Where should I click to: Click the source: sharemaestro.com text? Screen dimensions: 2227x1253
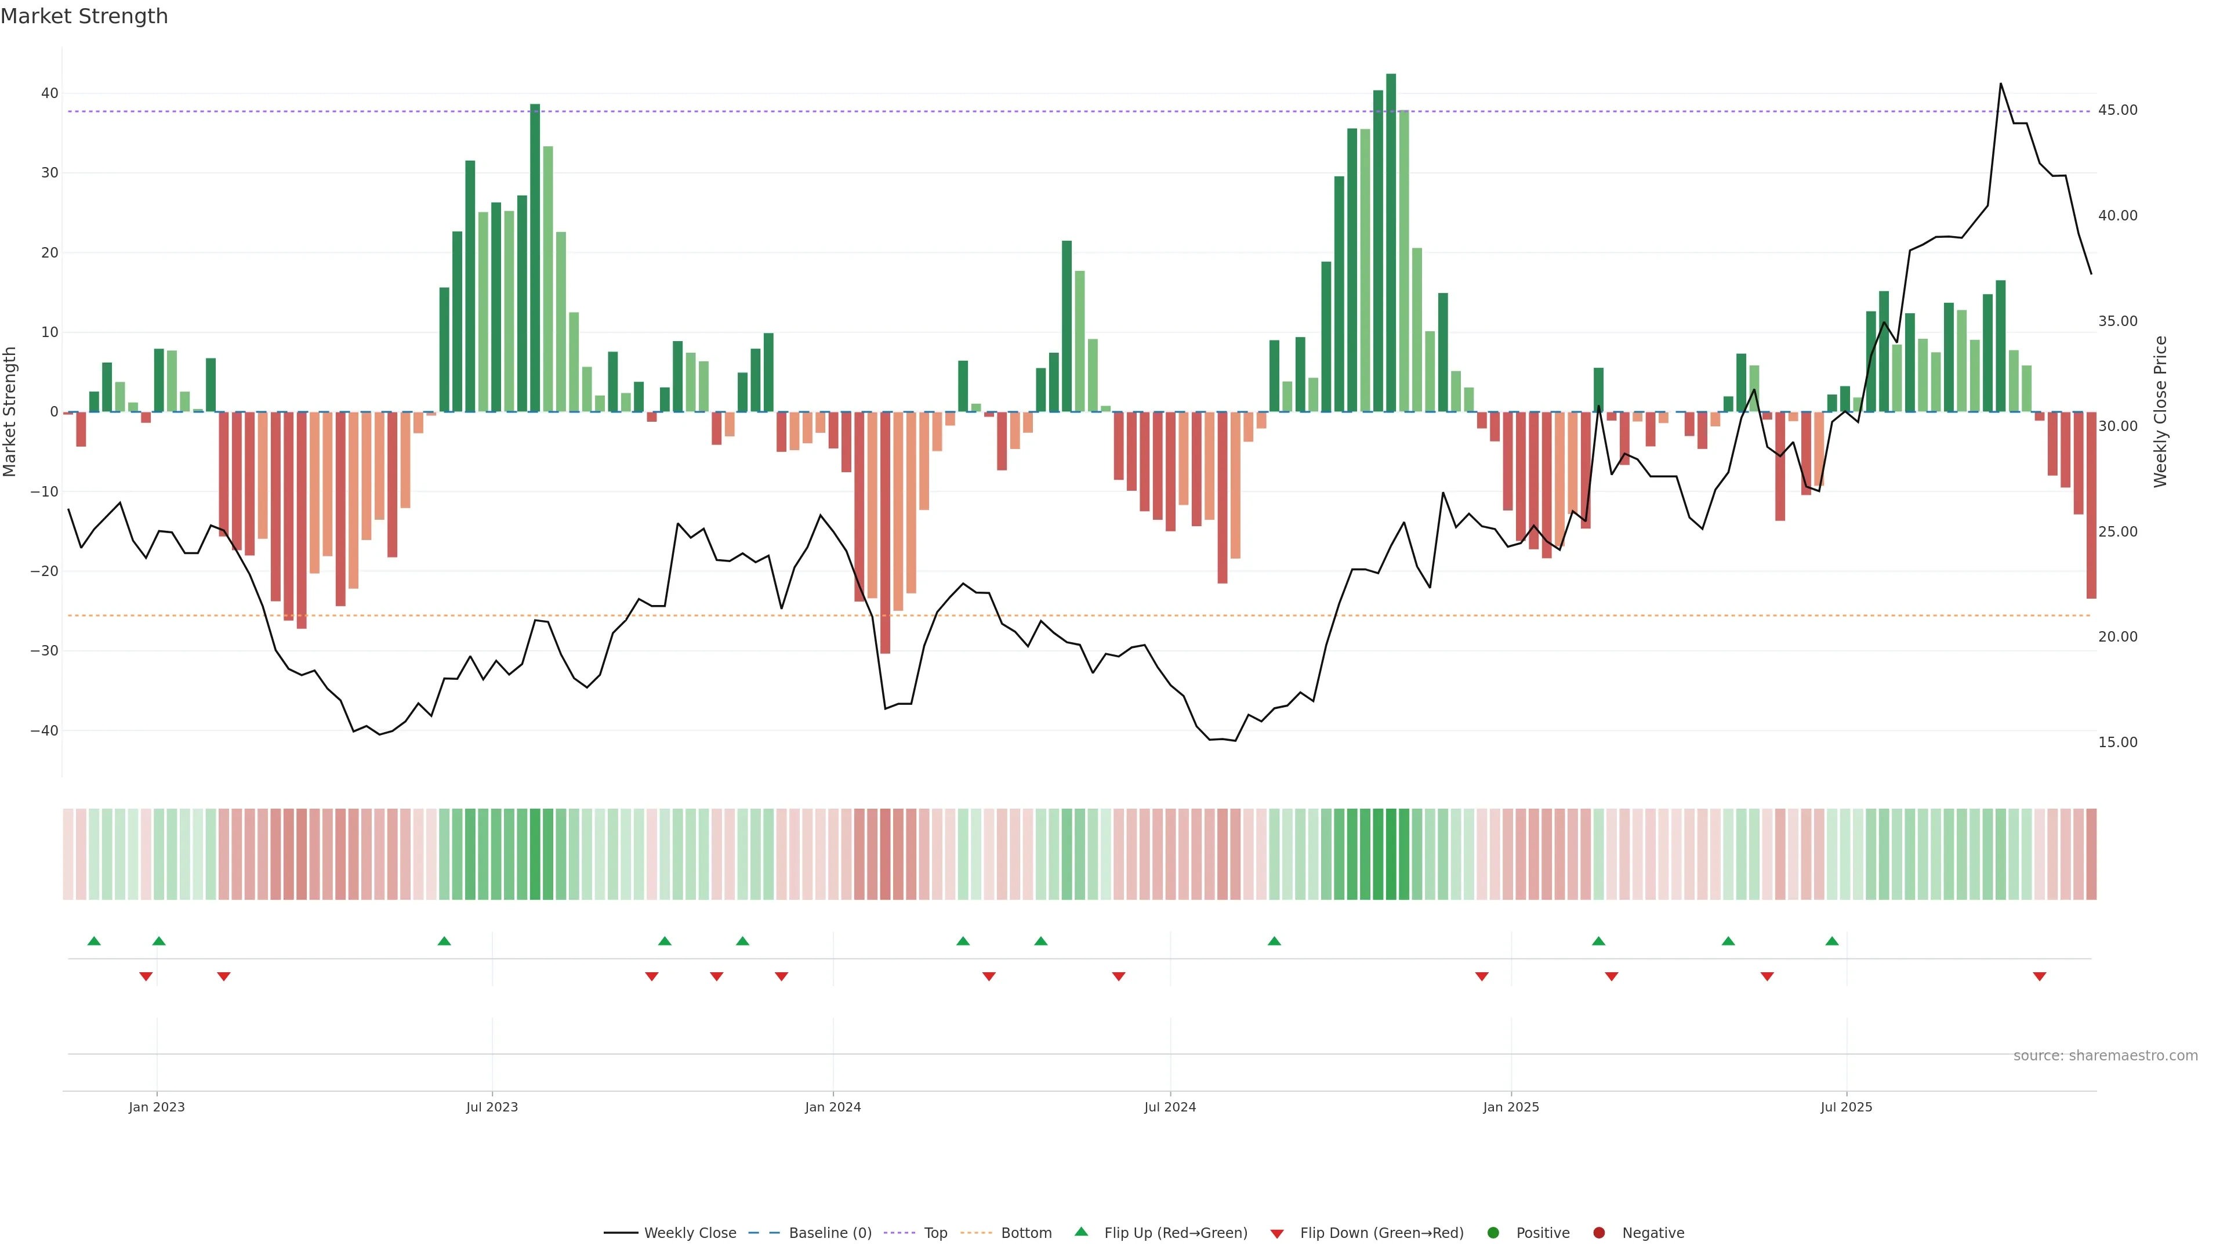[2105, 1056]
